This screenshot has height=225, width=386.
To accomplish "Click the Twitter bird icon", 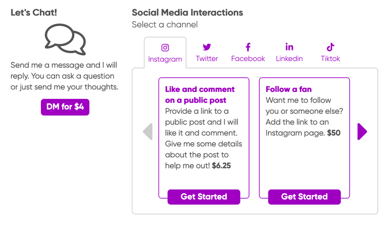I will pyautogui.click(x=207, y=47).
